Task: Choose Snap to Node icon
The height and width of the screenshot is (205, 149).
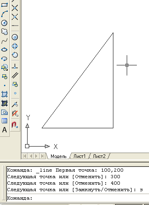Action: (x=15, y=93)
